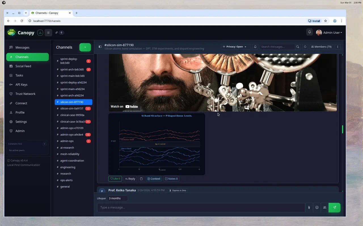Open Social Feed in the sidebar
The image size is (363, 226).
(x=28, y=66)
